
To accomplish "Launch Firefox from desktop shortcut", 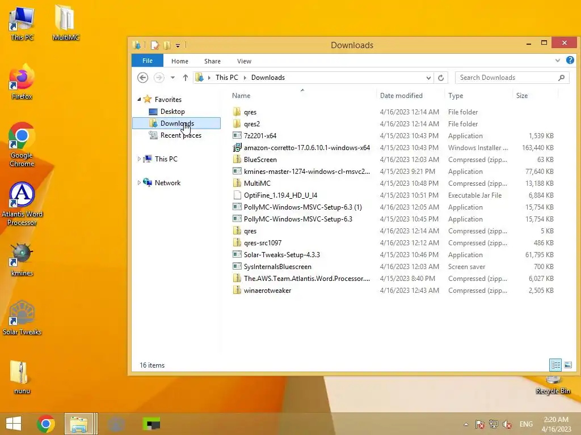I will pos(22,82).
